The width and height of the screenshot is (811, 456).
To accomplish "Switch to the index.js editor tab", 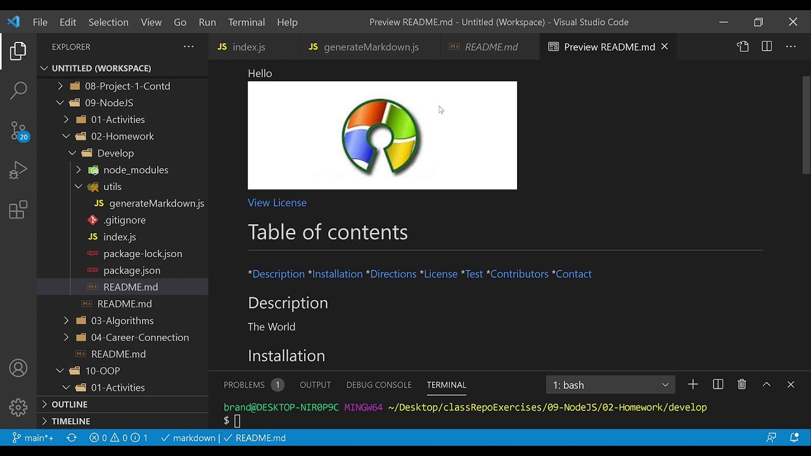I will pyautogui.click(x=253, y=47).
